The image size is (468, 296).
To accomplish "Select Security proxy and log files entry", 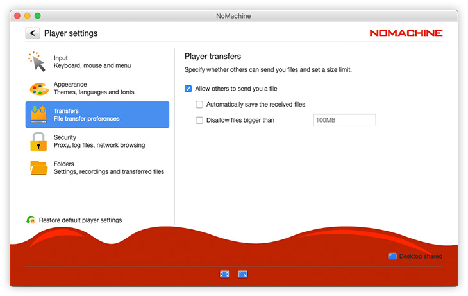I will 99,141.
